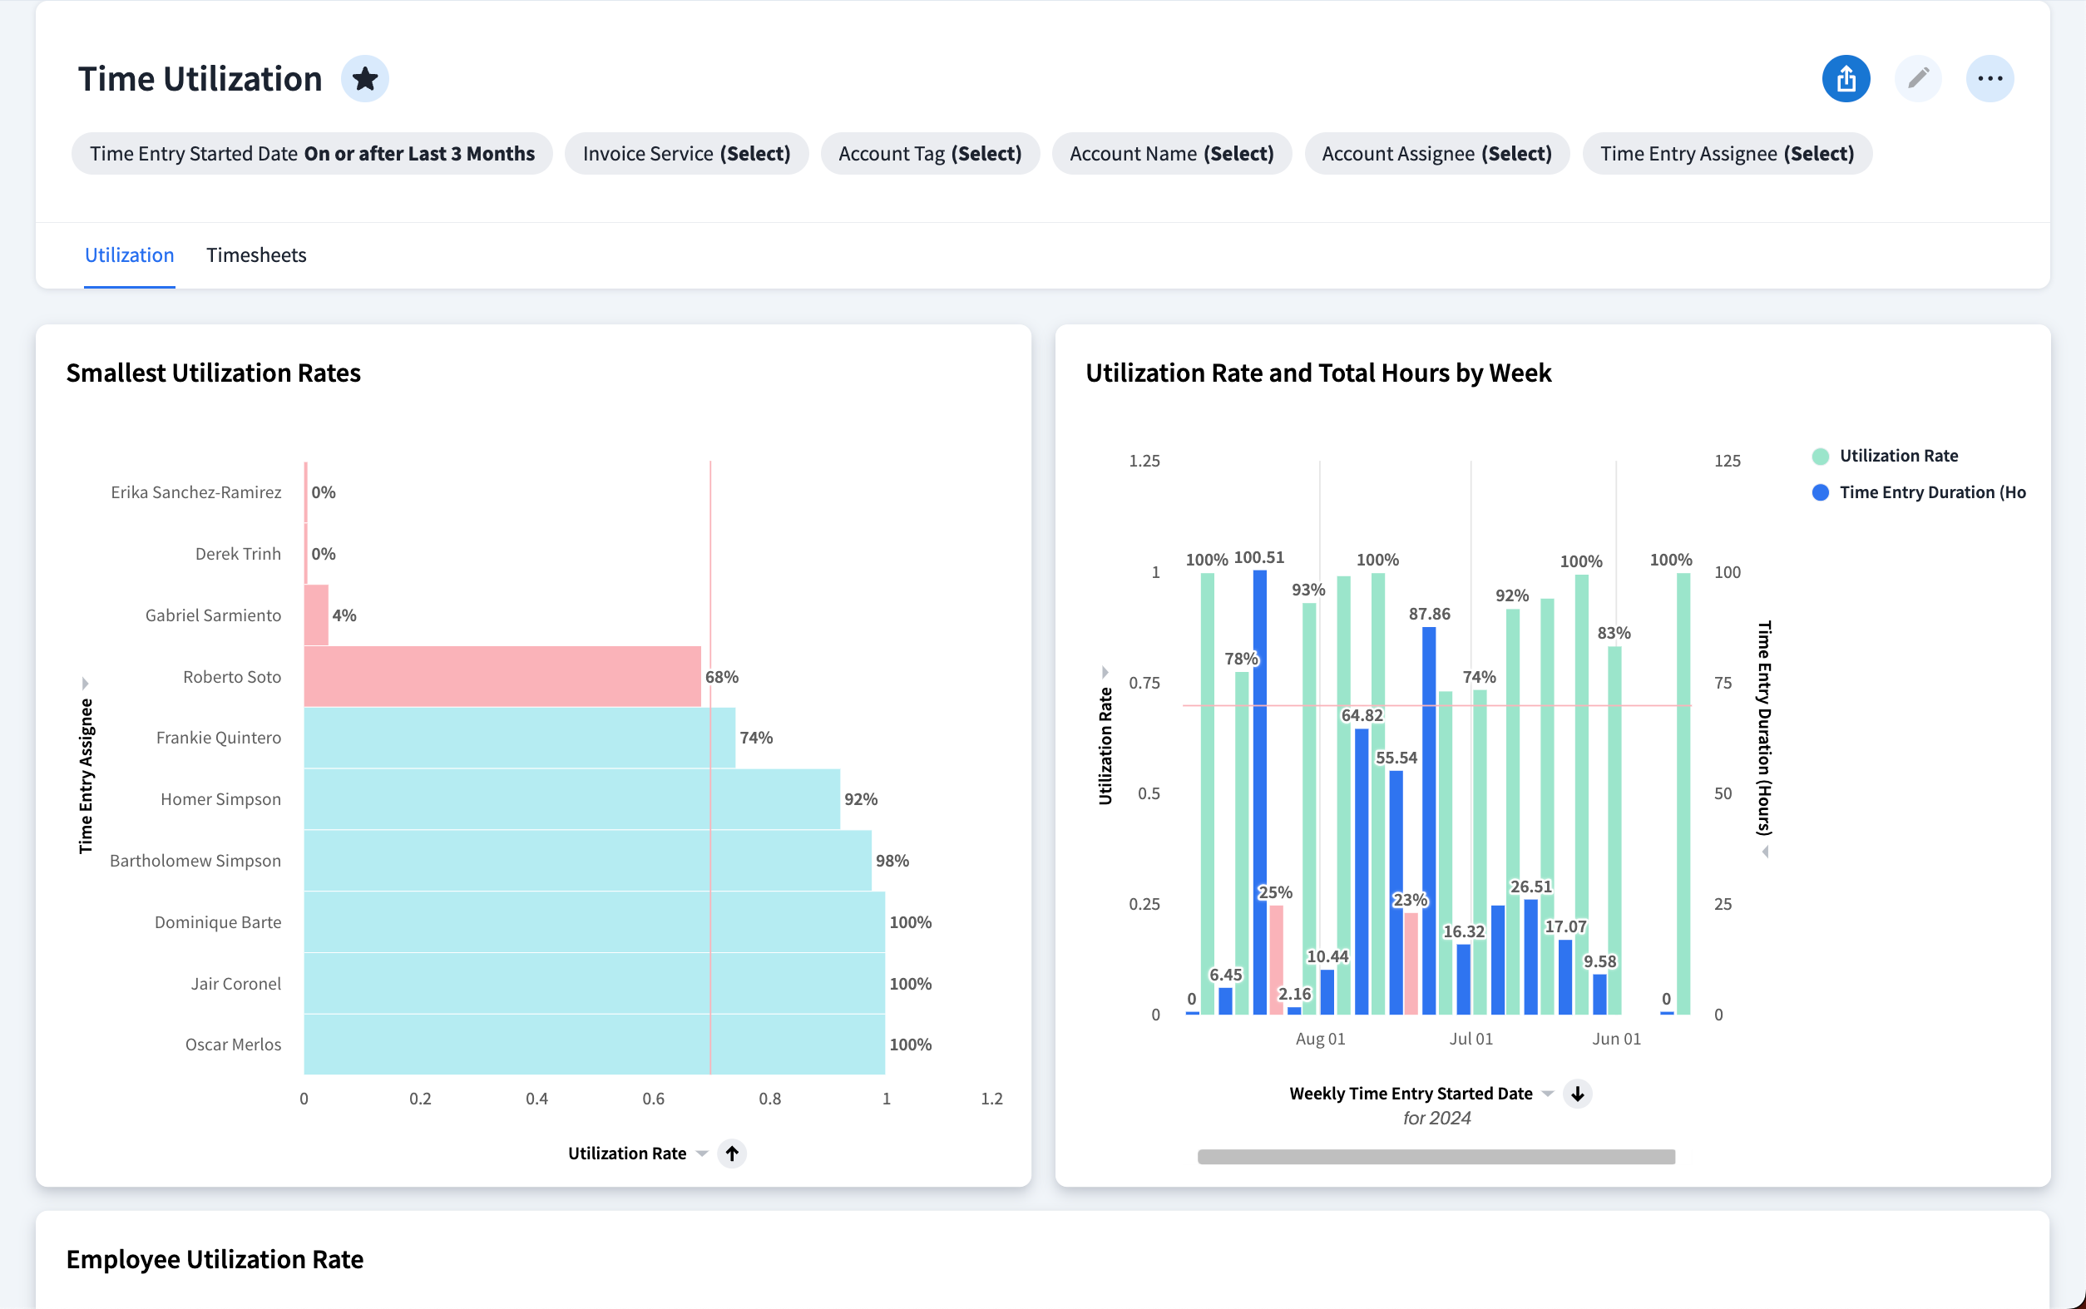Open Time Entry Started Date filter

tap(312, 154)
